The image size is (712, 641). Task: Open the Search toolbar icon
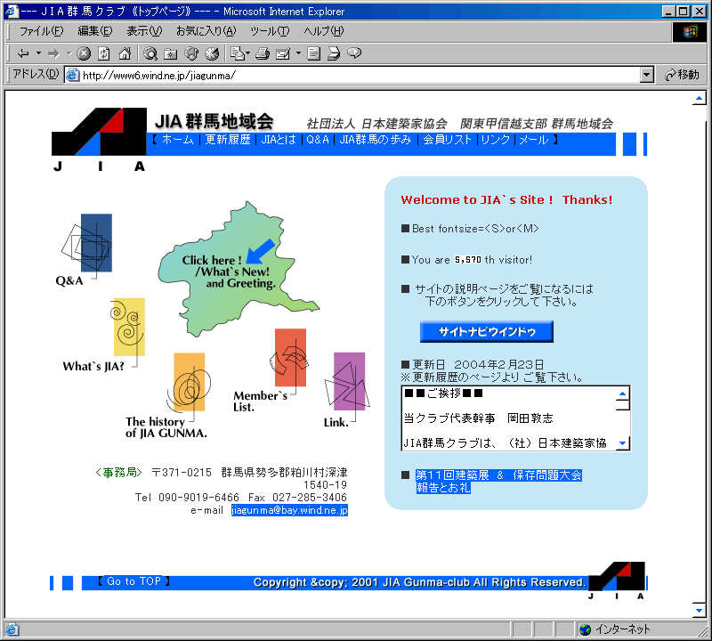click(x=150, y=53)
